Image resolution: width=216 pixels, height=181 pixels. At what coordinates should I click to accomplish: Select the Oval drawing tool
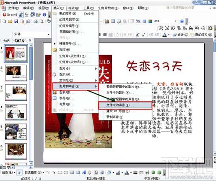point(66,172)
